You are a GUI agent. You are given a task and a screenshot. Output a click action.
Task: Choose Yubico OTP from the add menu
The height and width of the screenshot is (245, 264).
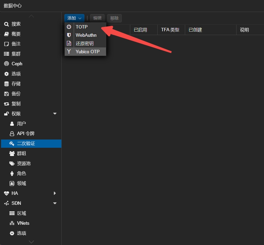coord(85,52)
